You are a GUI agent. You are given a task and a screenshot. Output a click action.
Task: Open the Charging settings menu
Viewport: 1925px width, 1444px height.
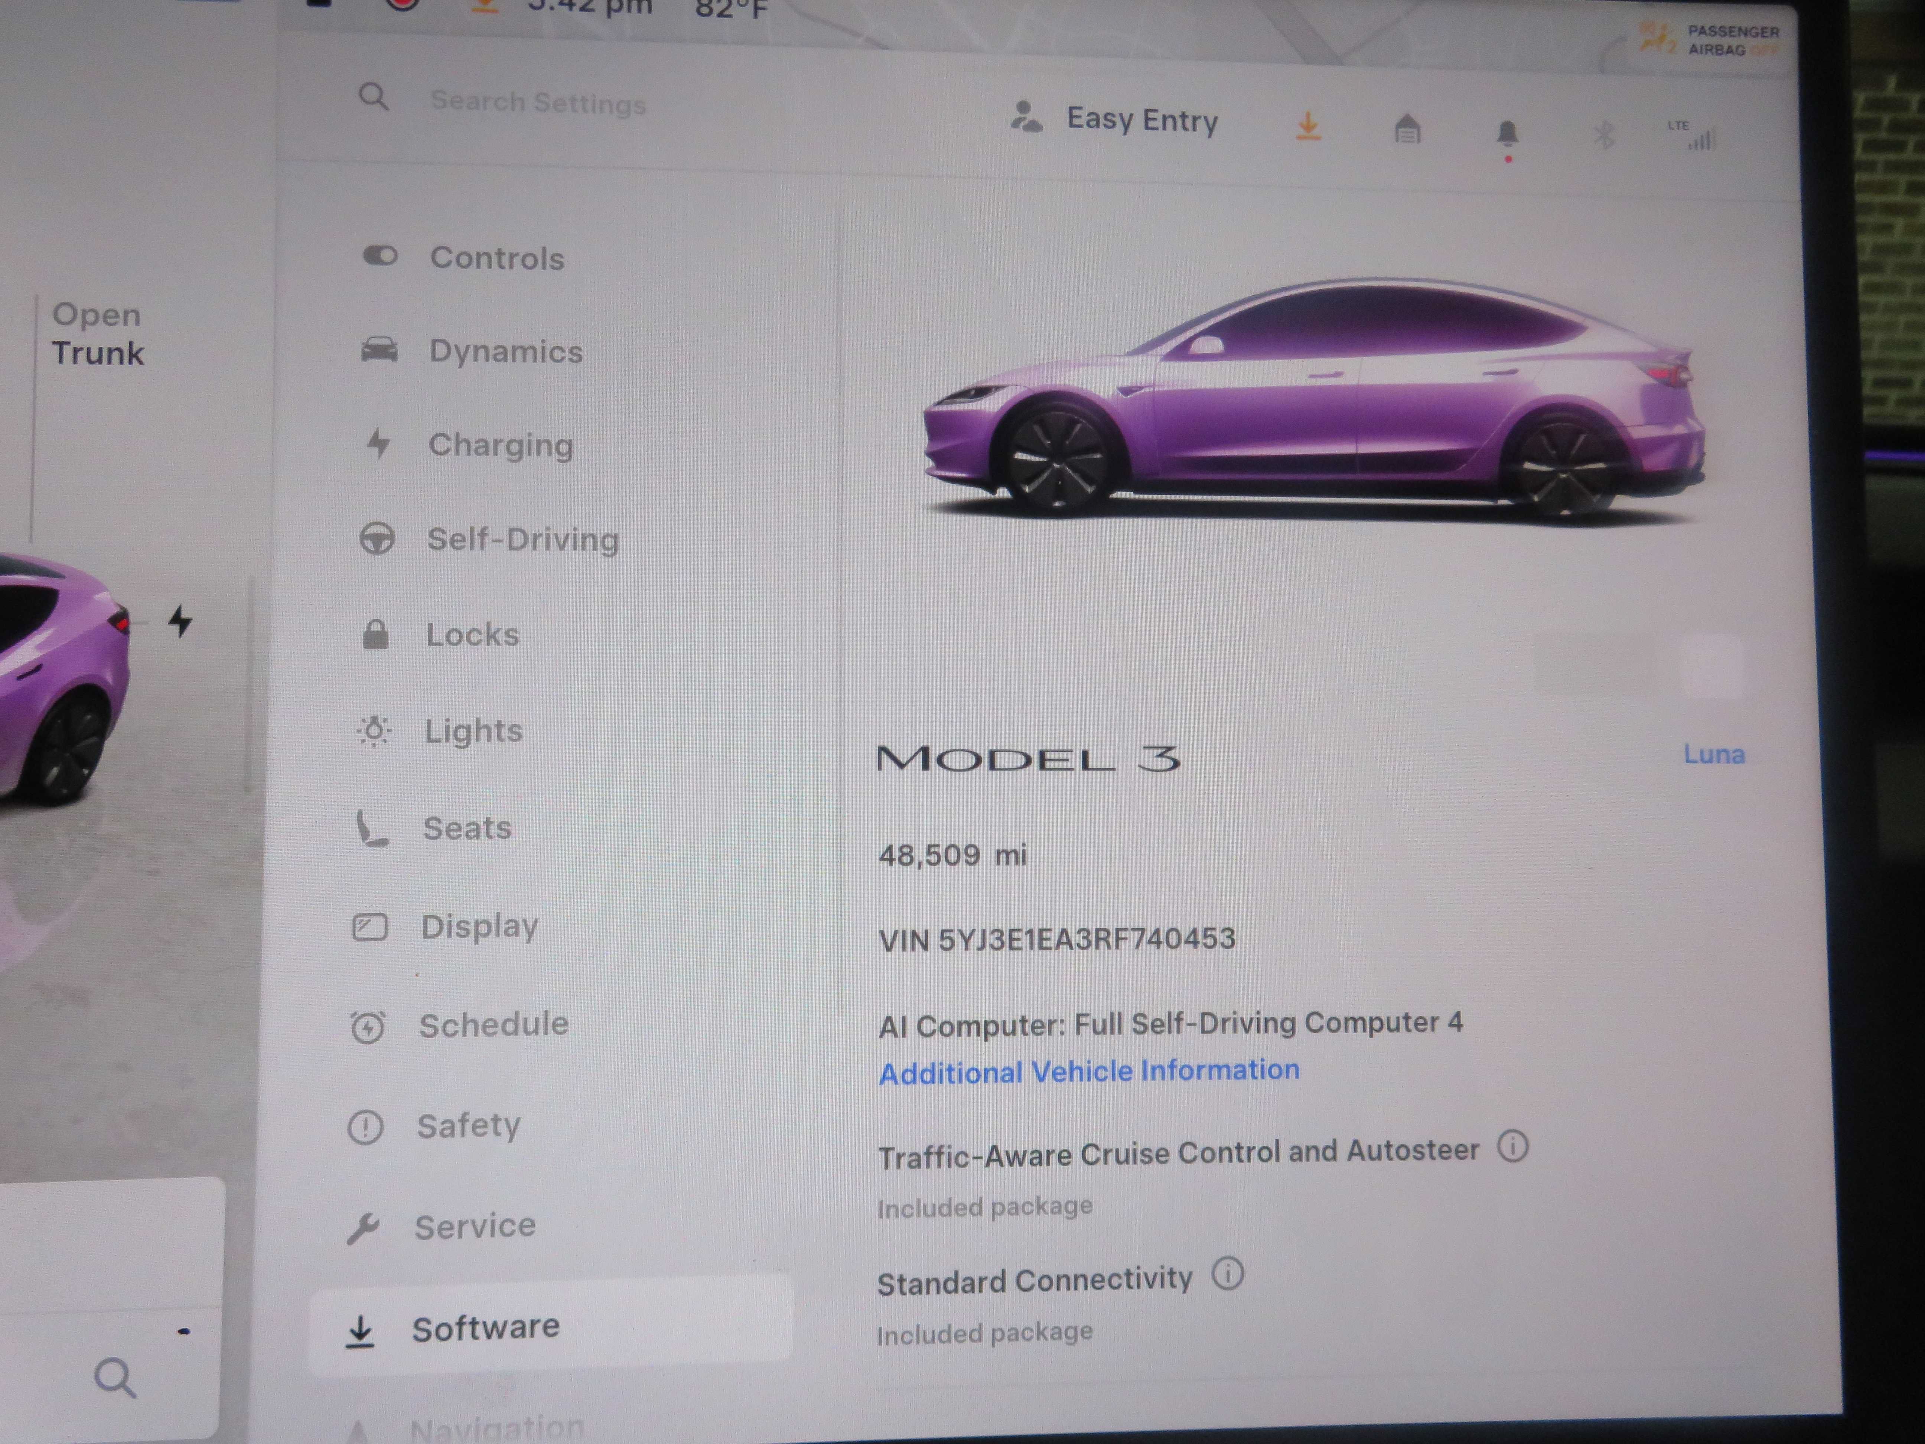pyautogui.click(x=469, y=445)
